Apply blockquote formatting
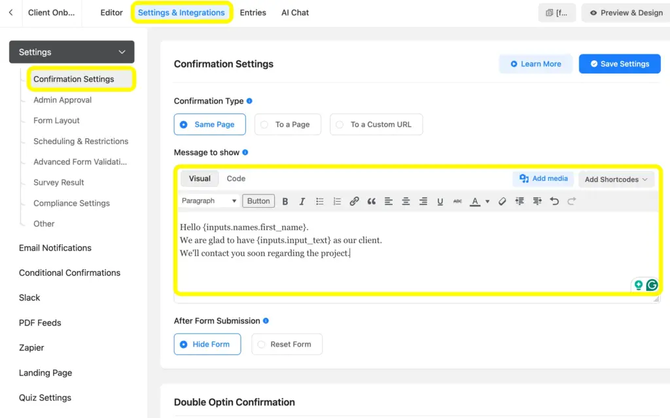 [372, 201]
